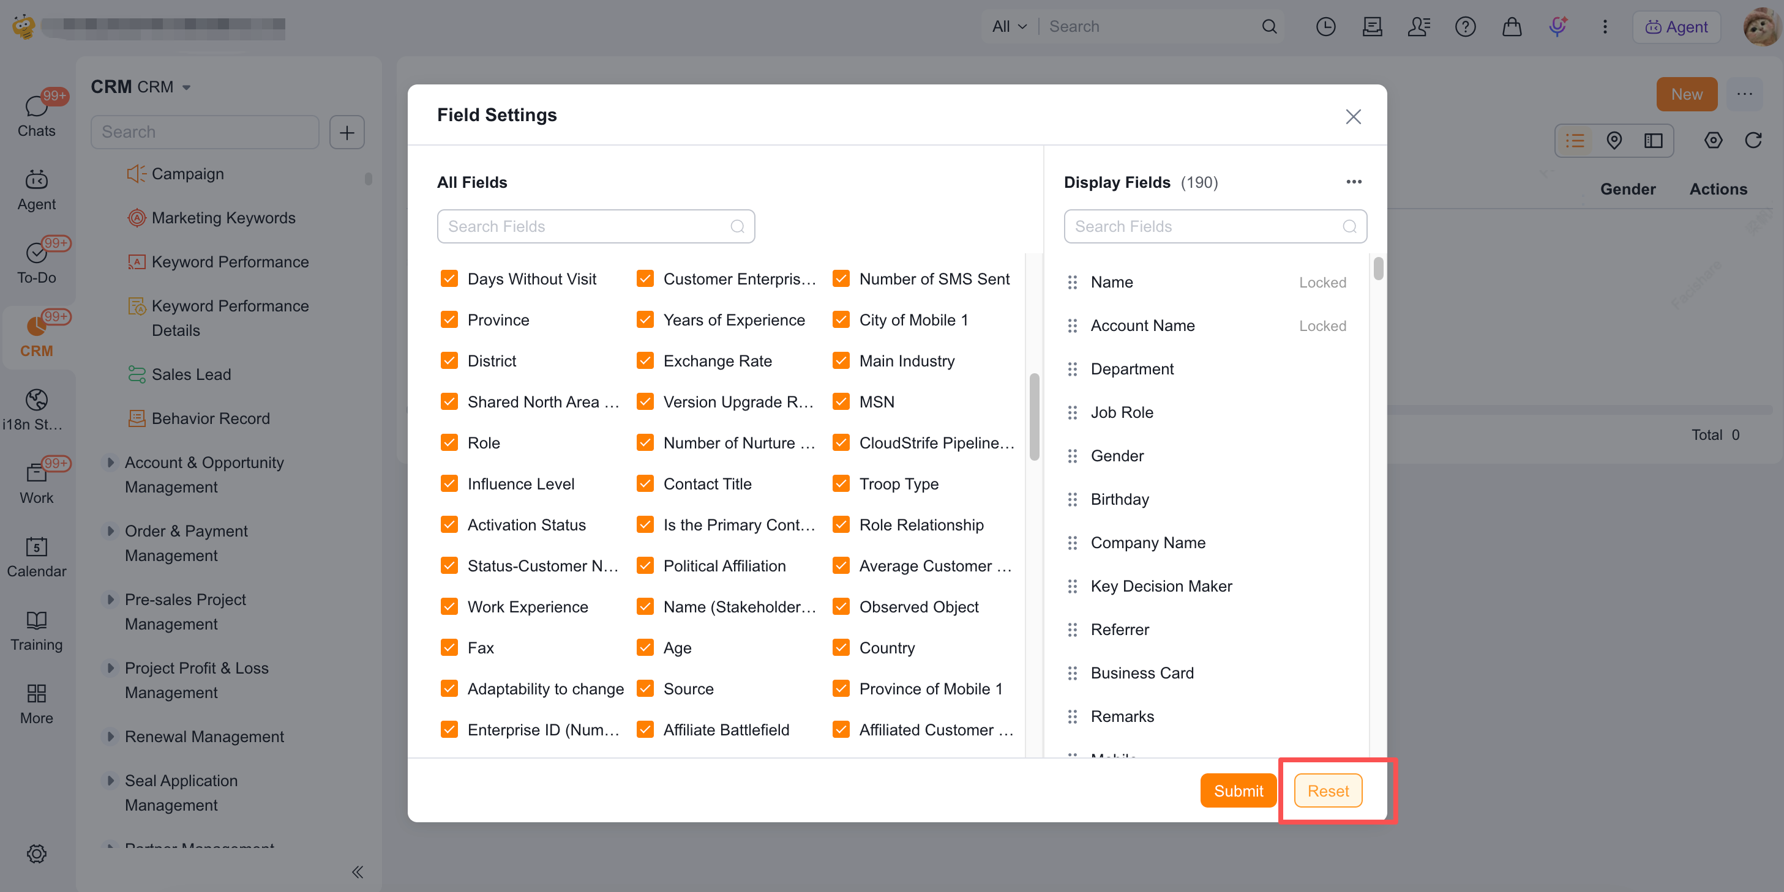Switch to split panel view icon
Viewport: 1784px width, 892px height.
click(1653, 141)
